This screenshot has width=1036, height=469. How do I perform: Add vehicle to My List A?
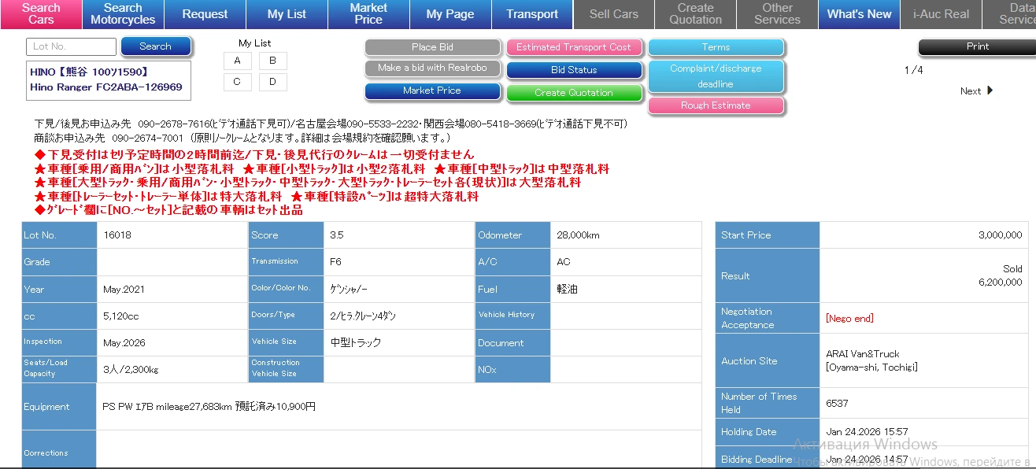pos(238,61)
